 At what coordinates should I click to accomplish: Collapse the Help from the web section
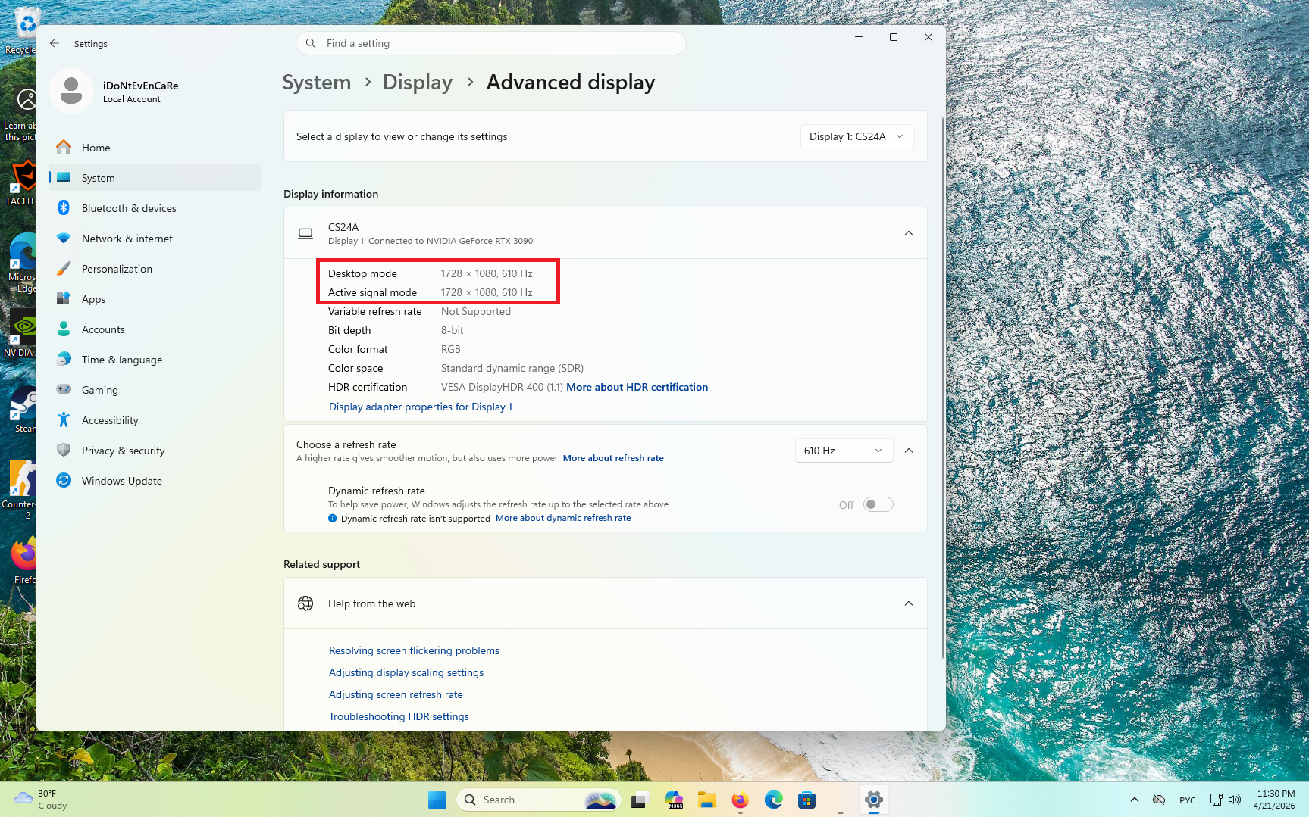tap(909, 603)
